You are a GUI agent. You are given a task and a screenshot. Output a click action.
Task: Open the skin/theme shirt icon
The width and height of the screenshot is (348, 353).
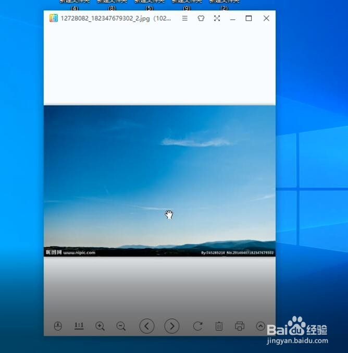click(x=201, y=18)
